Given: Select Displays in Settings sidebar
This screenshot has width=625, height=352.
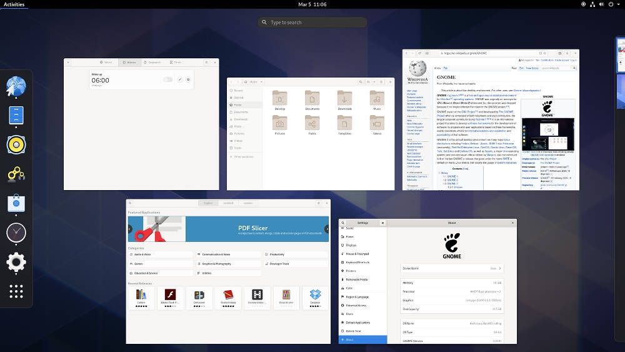Looking at the screenshot, I should 362,245.
